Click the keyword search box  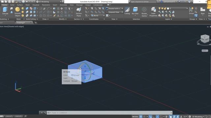pos(143,2)
